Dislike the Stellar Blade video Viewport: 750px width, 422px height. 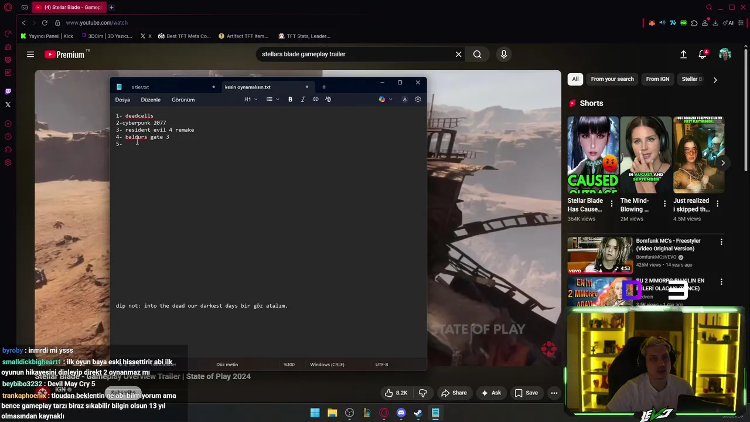tap(422, 393)
